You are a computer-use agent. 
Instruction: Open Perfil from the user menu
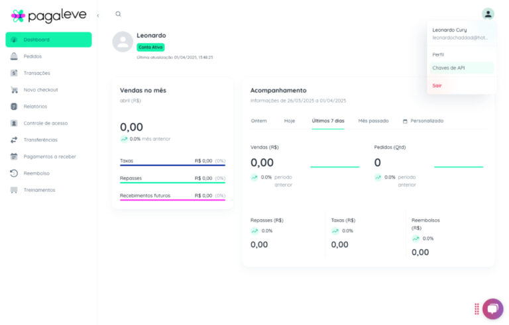tap(439, 54)
